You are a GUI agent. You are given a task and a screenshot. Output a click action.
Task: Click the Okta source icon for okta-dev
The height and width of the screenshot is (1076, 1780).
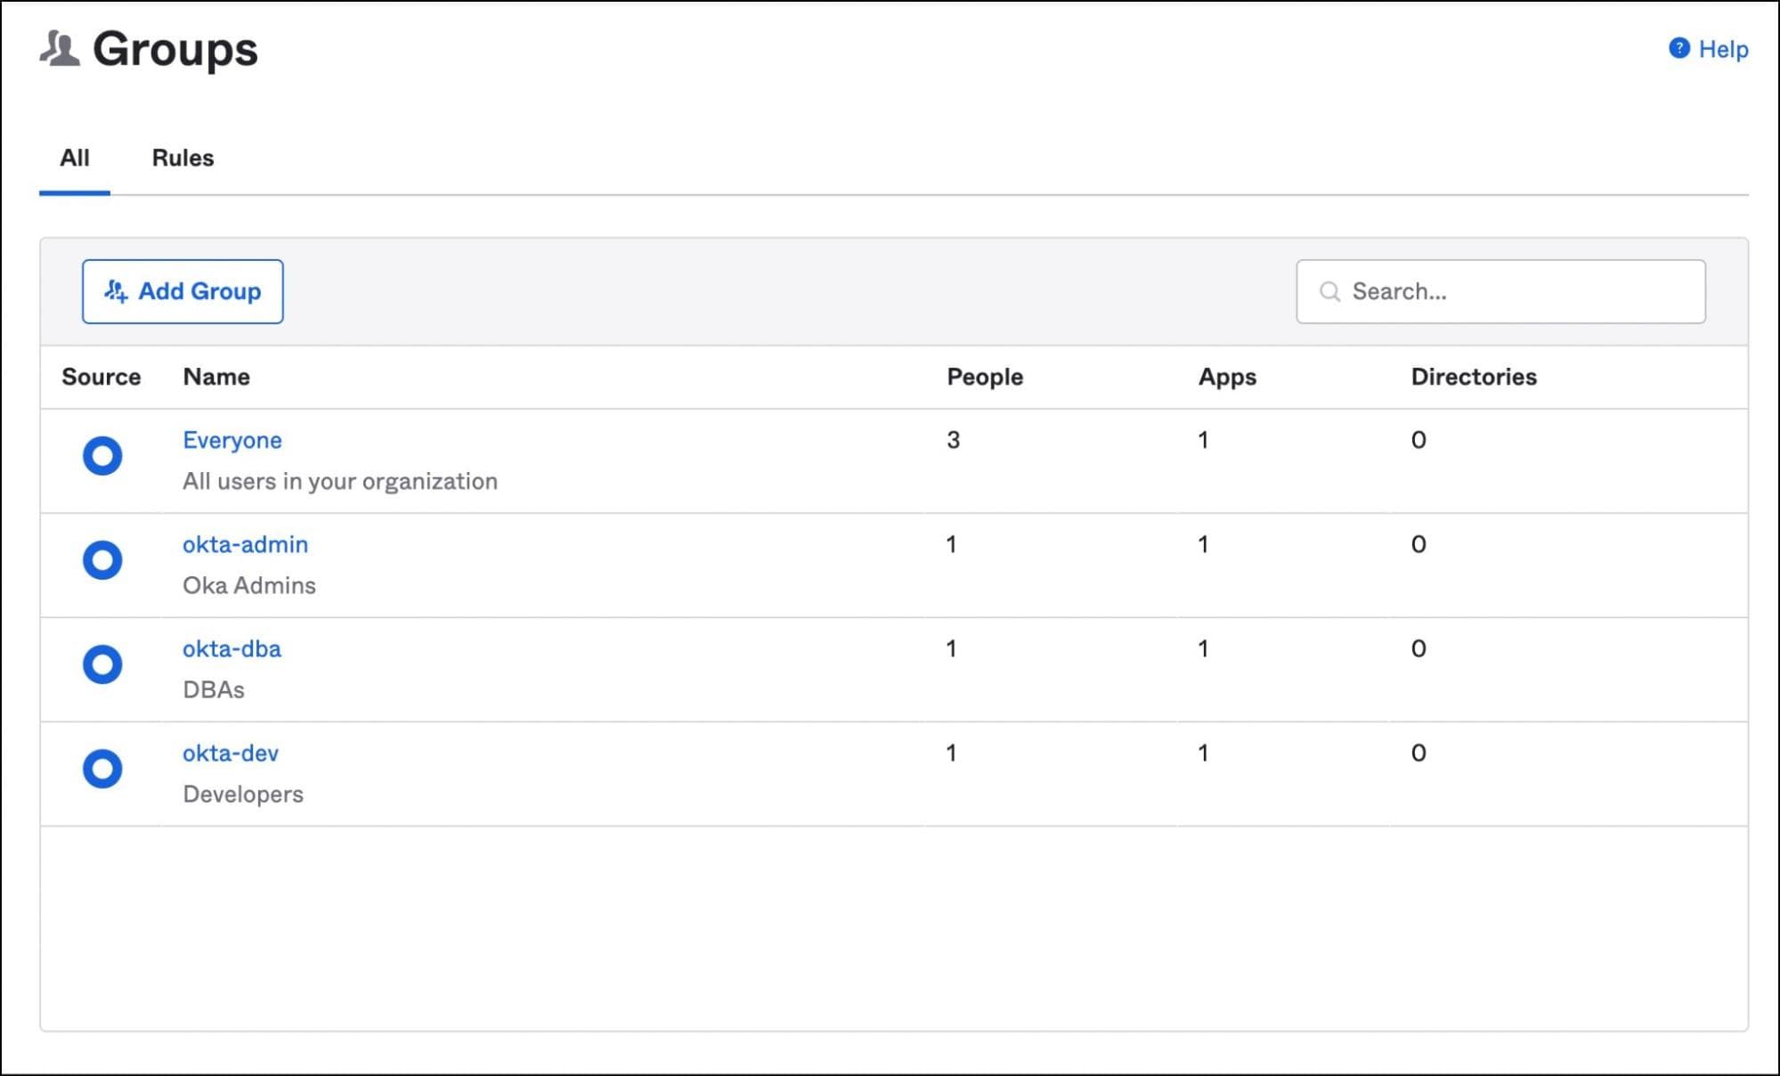102,768
